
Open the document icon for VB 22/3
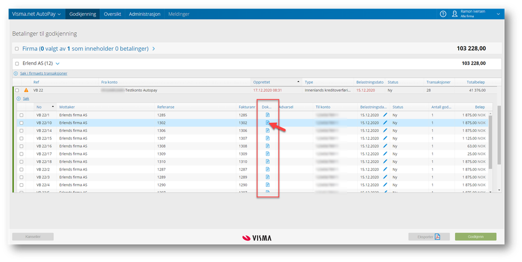click(268, 177)
